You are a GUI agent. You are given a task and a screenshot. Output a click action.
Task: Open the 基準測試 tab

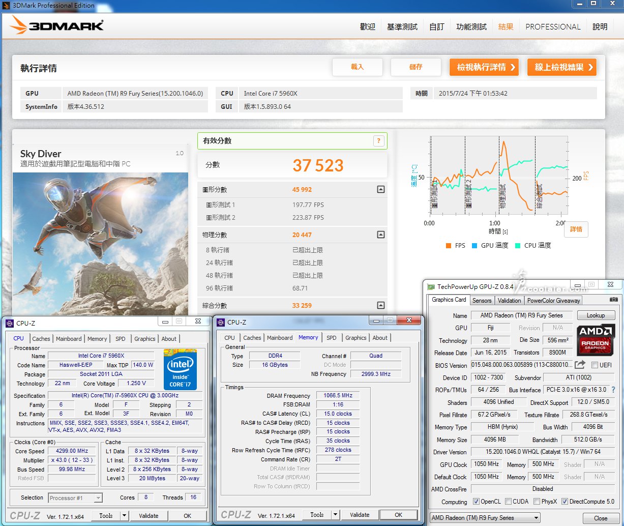click(402, 27)
